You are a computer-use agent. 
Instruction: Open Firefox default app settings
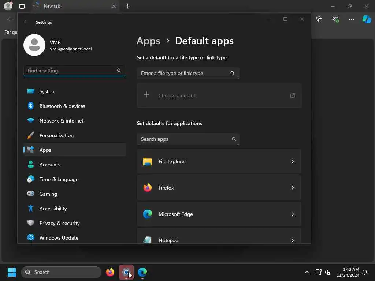point(219,188)
